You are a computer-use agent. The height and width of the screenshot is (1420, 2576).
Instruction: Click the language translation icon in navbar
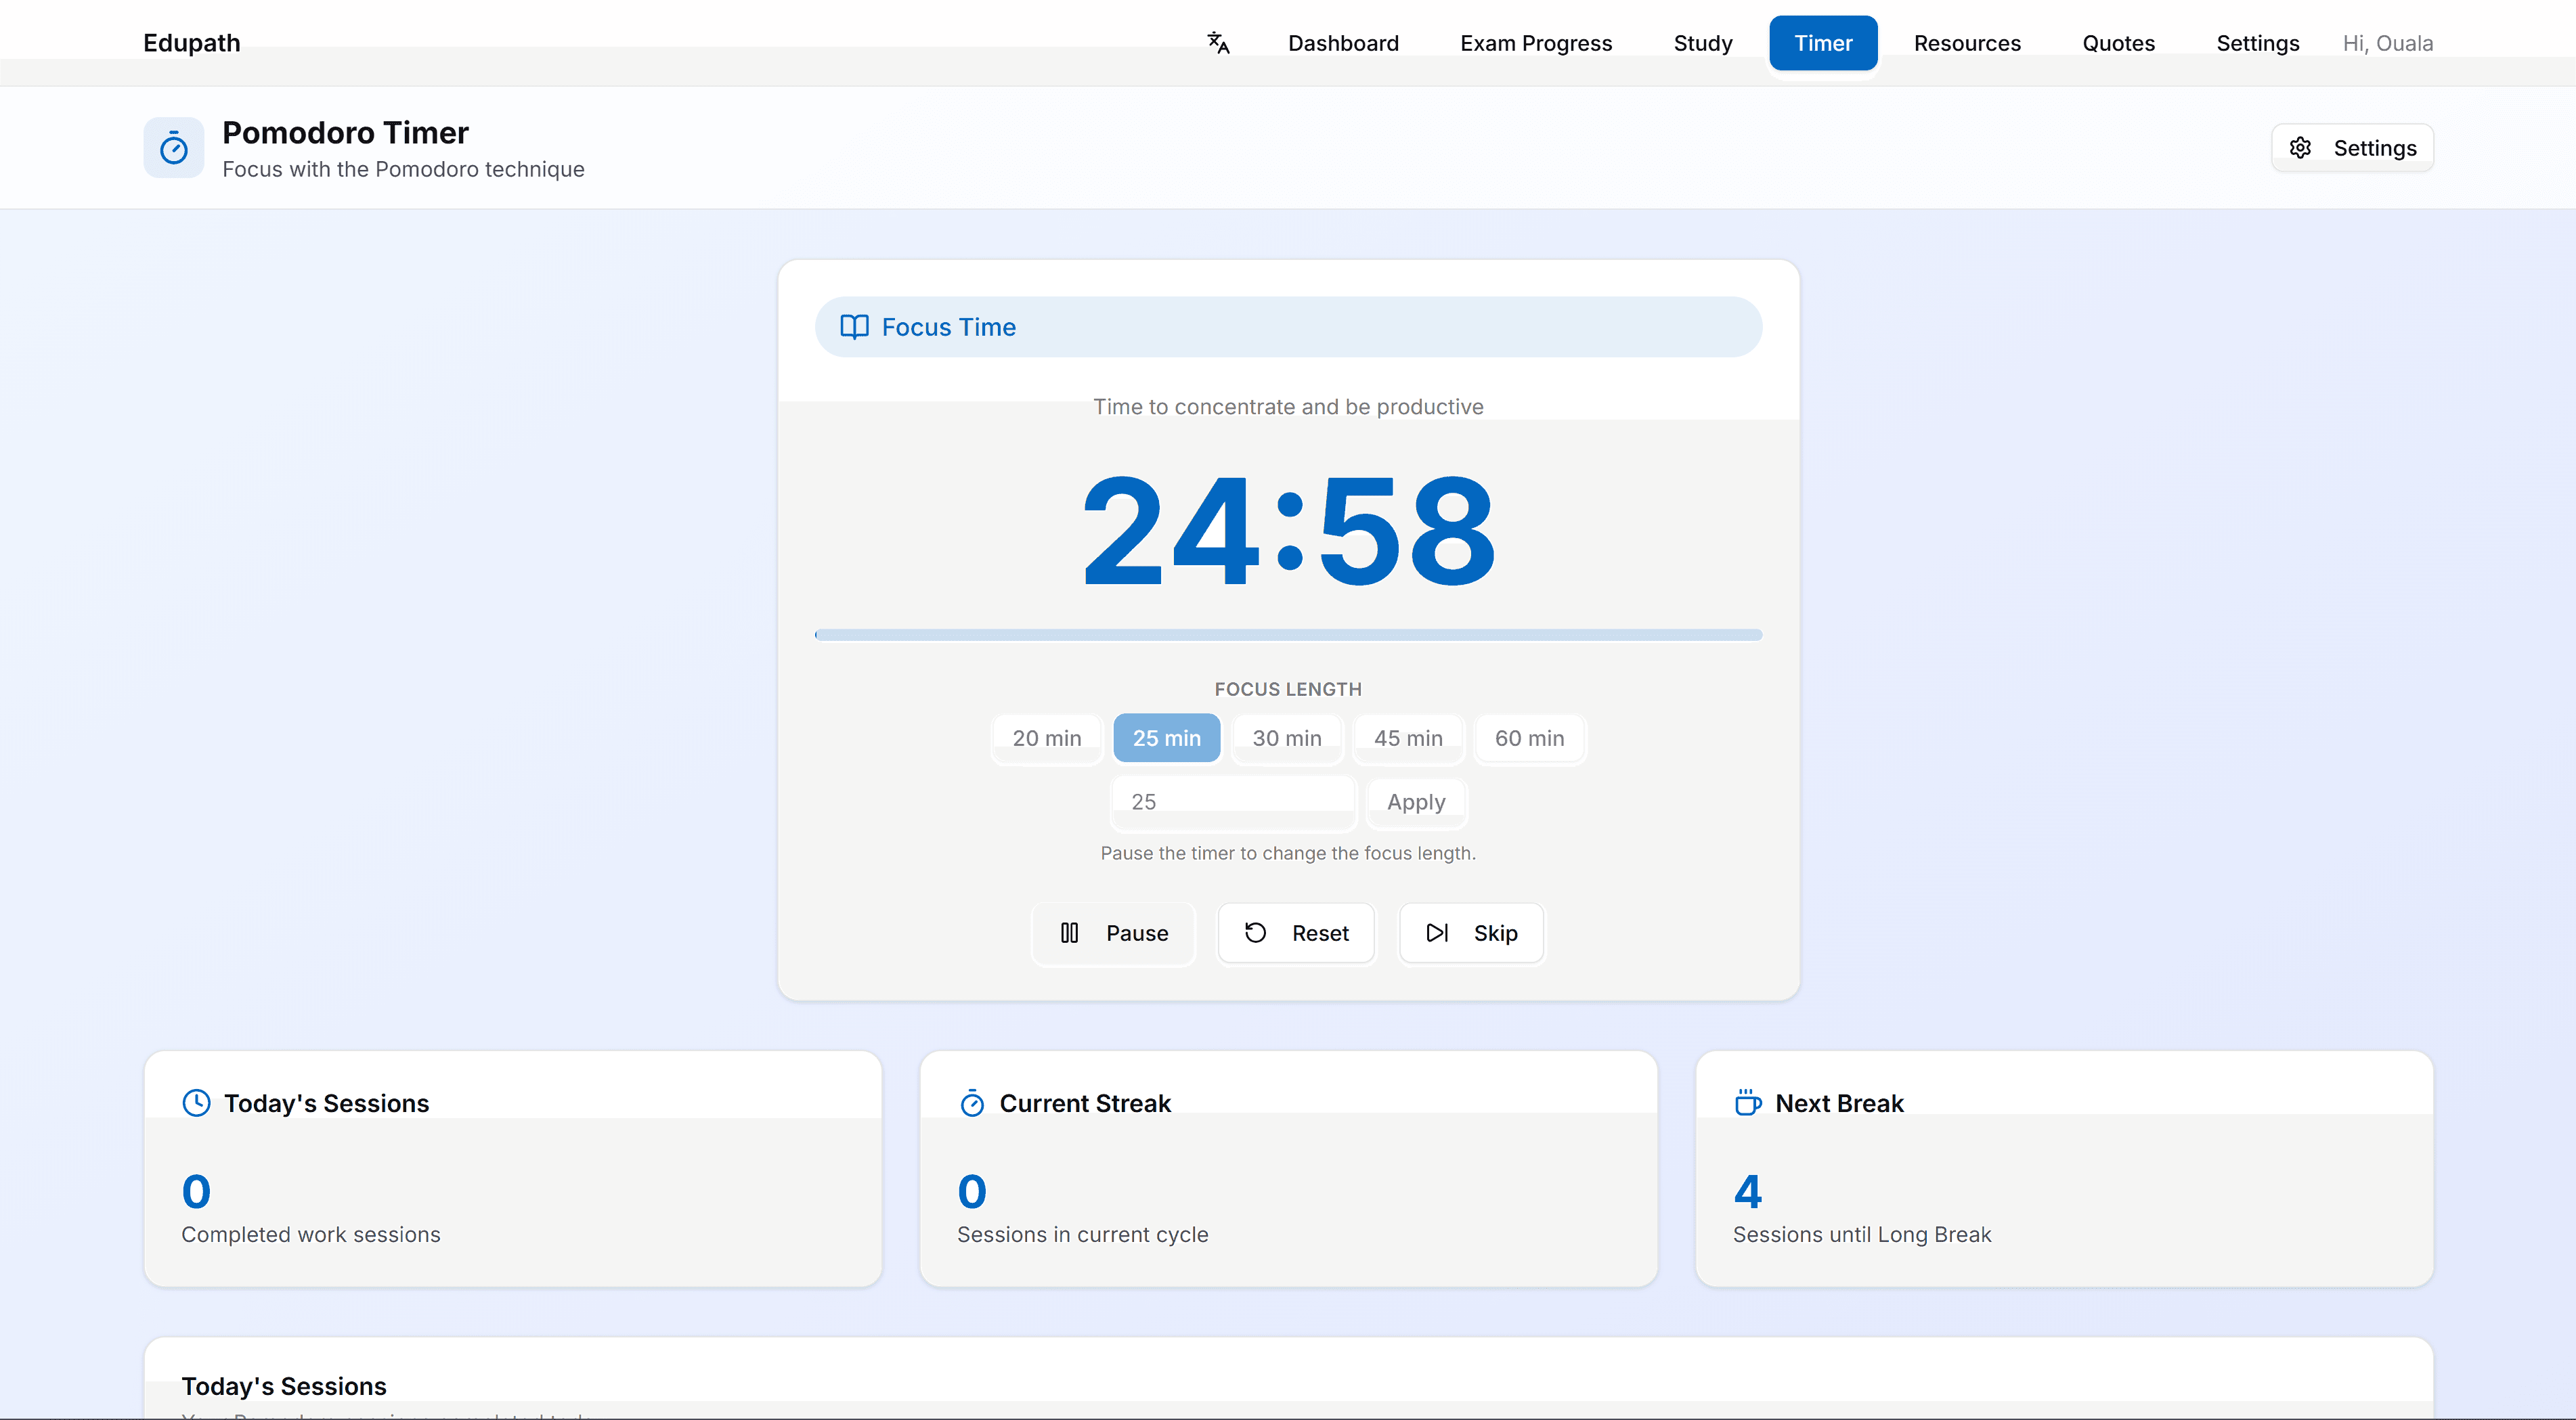(1218, 43)
